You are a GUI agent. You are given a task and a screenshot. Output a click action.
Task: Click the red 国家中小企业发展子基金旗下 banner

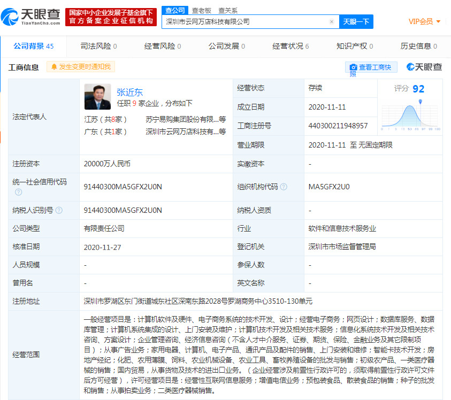point(111,17)
